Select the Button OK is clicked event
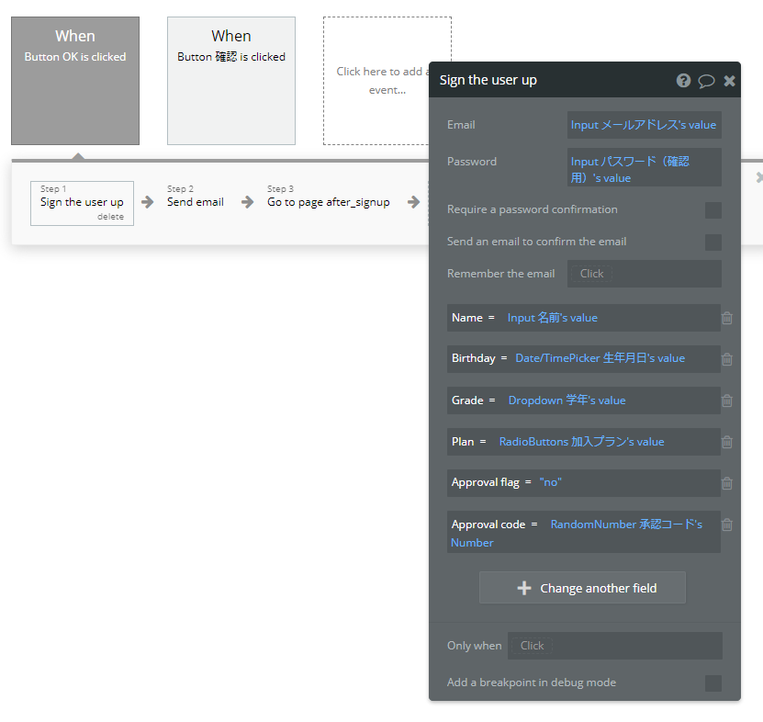The image size is (763, 722). tap(75, 81)
